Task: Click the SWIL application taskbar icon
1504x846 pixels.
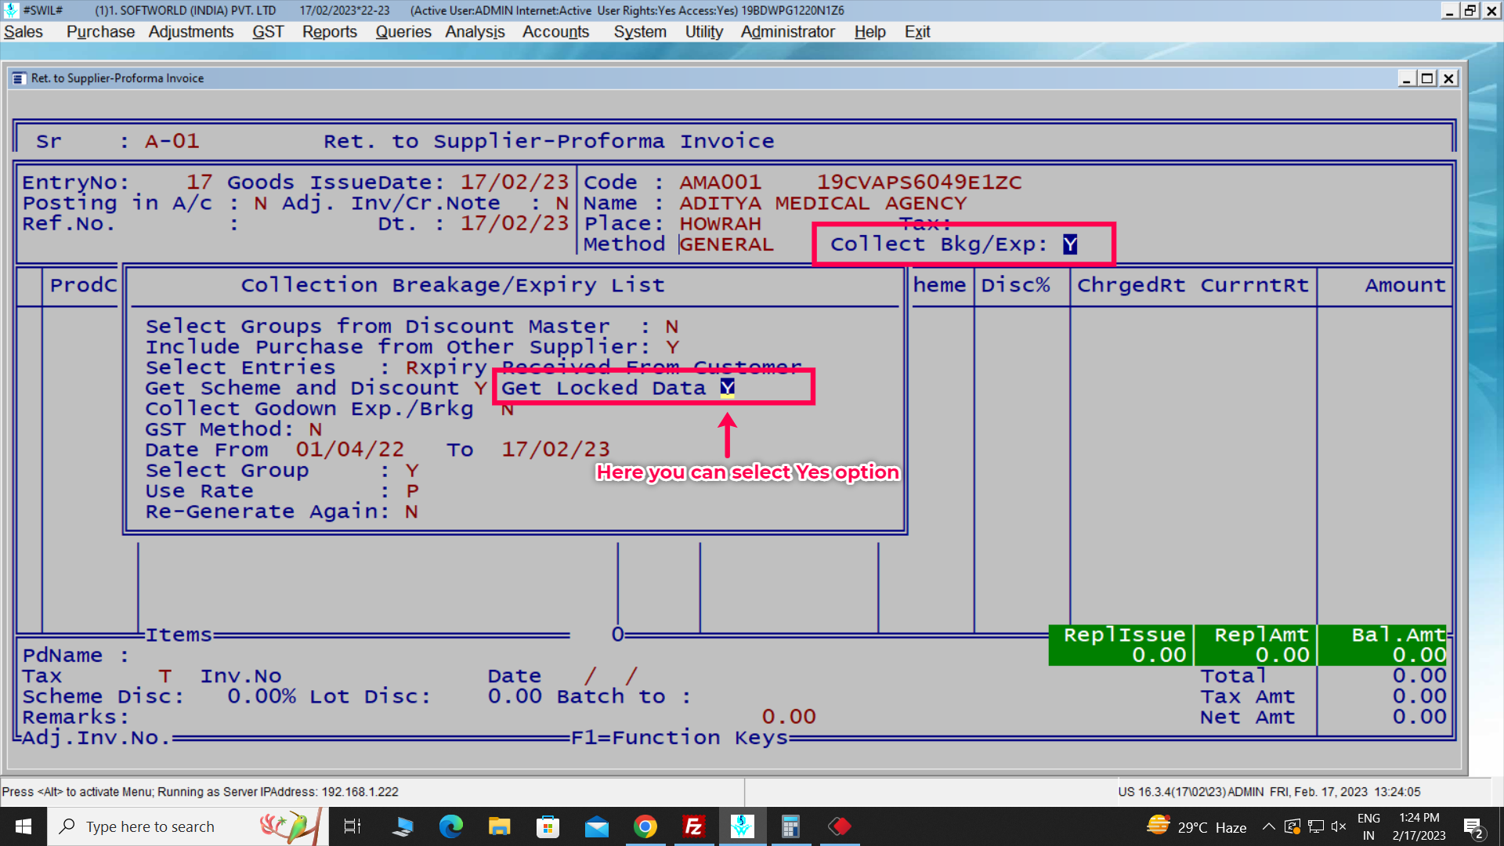Action: click(742, 826)
